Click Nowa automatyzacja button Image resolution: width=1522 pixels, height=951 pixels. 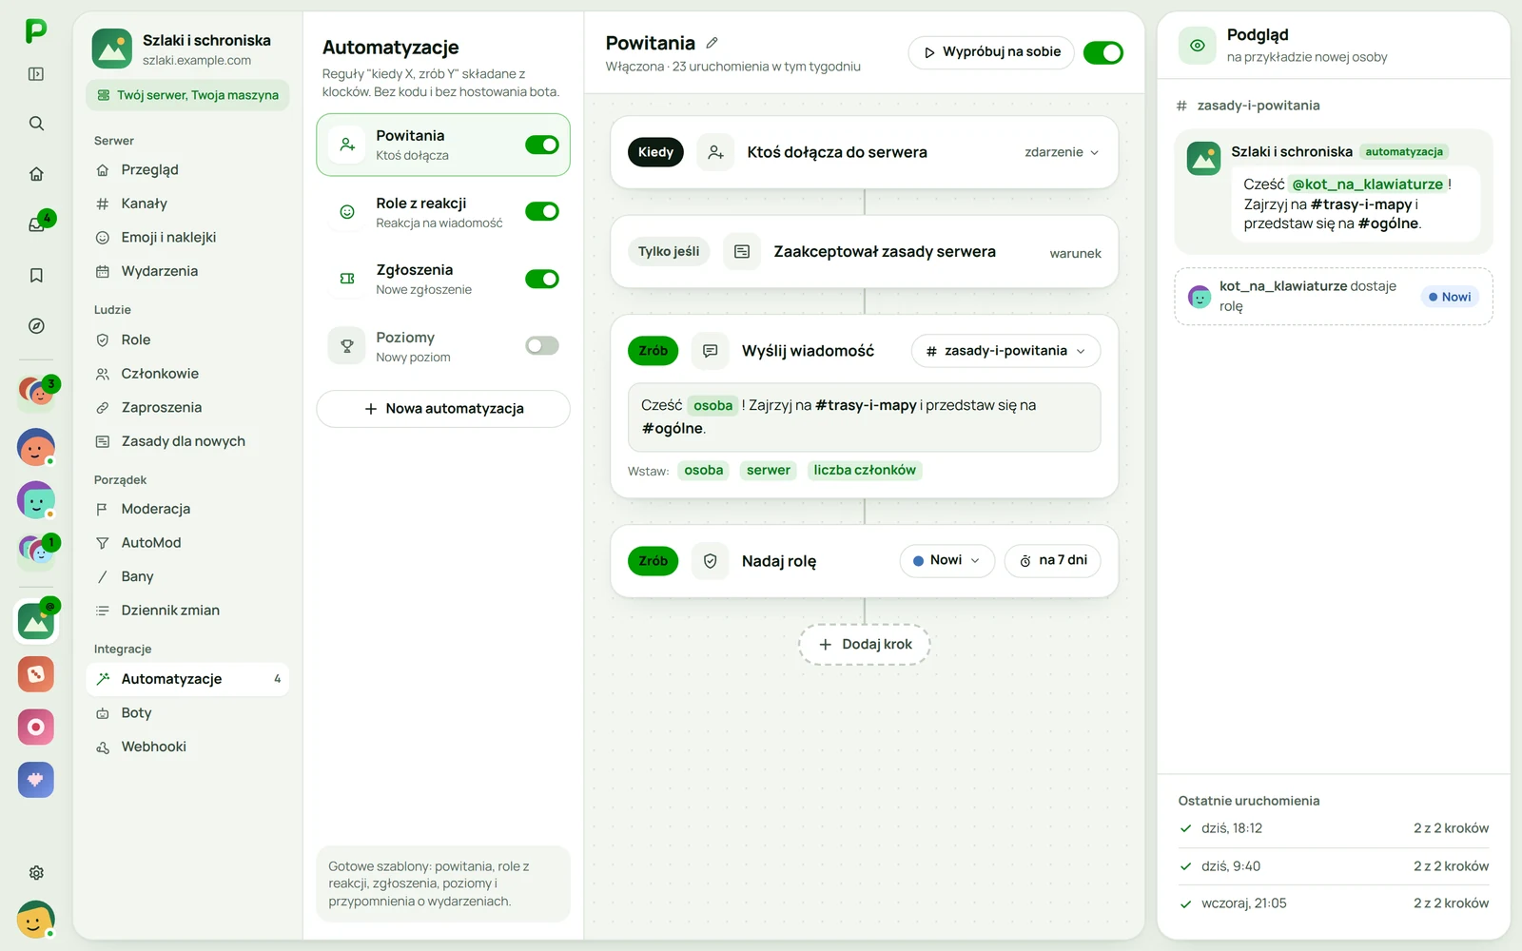(443, 409)
